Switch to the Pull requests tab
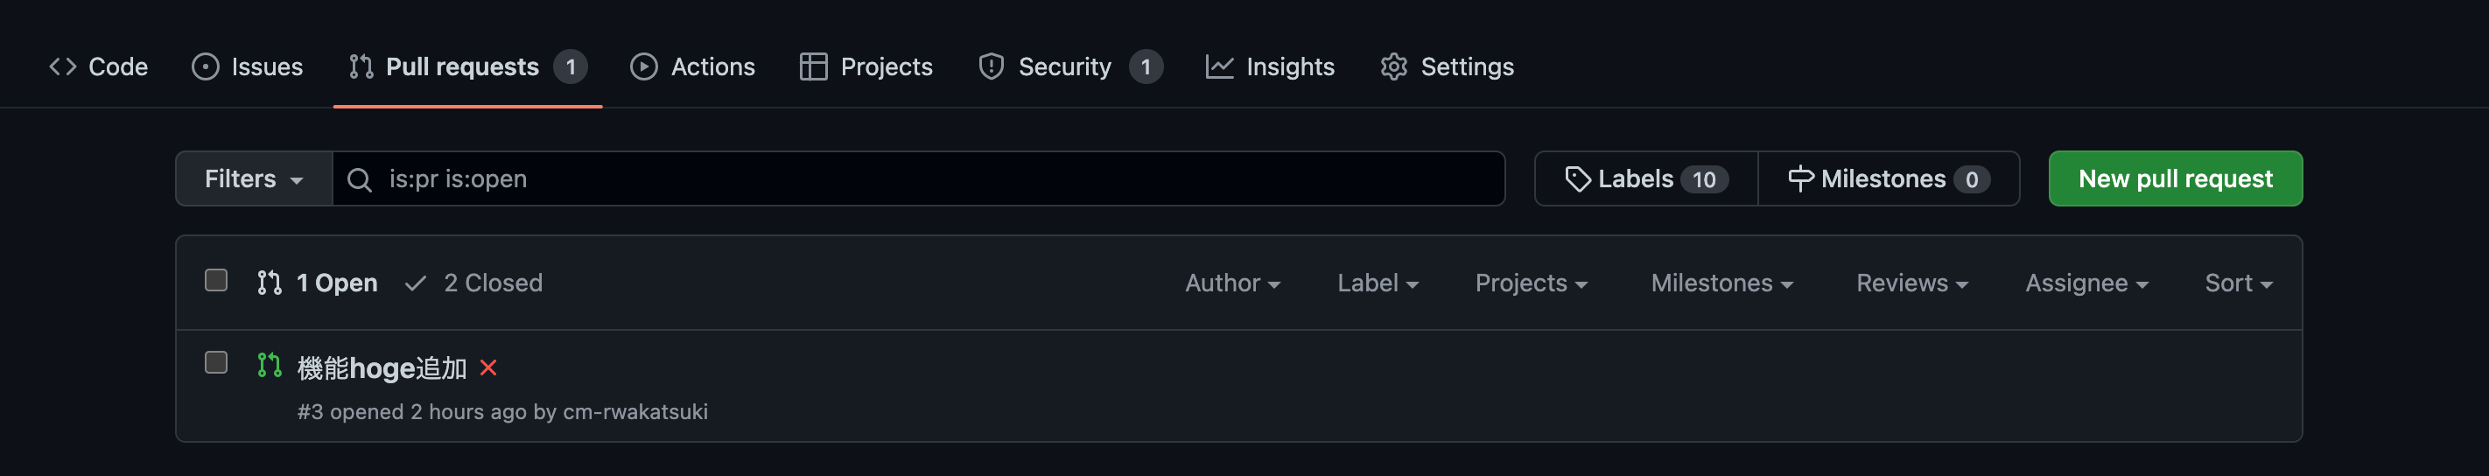This screenshot has width=2489, height=476. (467, 66)
